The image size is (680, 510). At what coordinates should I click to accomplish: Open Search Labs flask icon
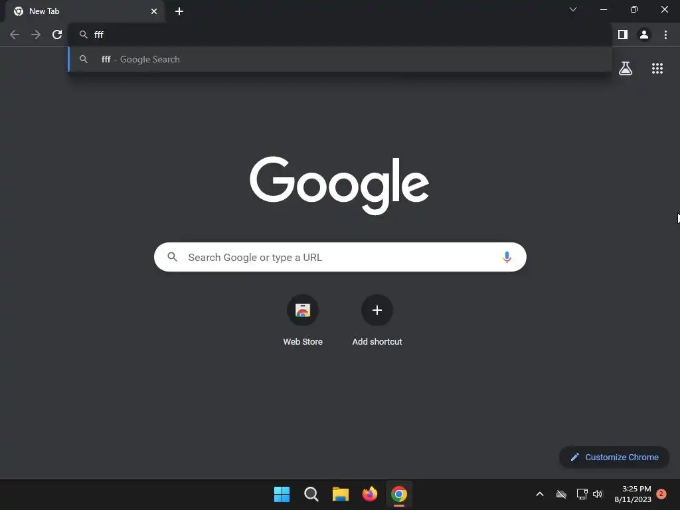tap(626, 68)
